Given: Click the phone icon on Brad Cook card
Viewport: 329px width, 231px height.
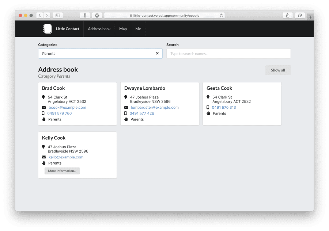Looking at the screenshot, I should [x=43, y=113].
